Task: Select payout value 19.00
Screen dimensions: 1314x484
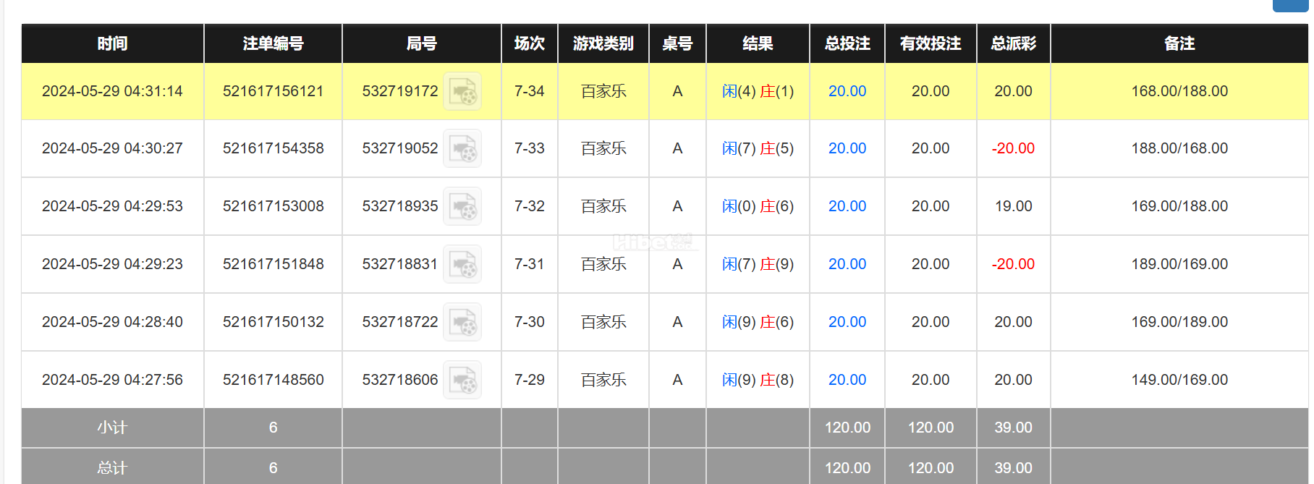Action: 1013,206
